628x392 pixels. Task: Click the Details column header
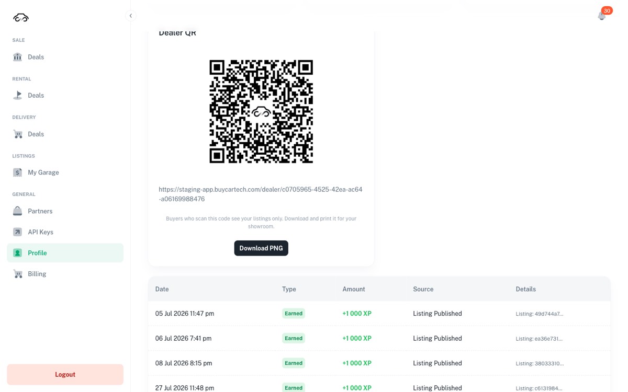click(526, 289)
